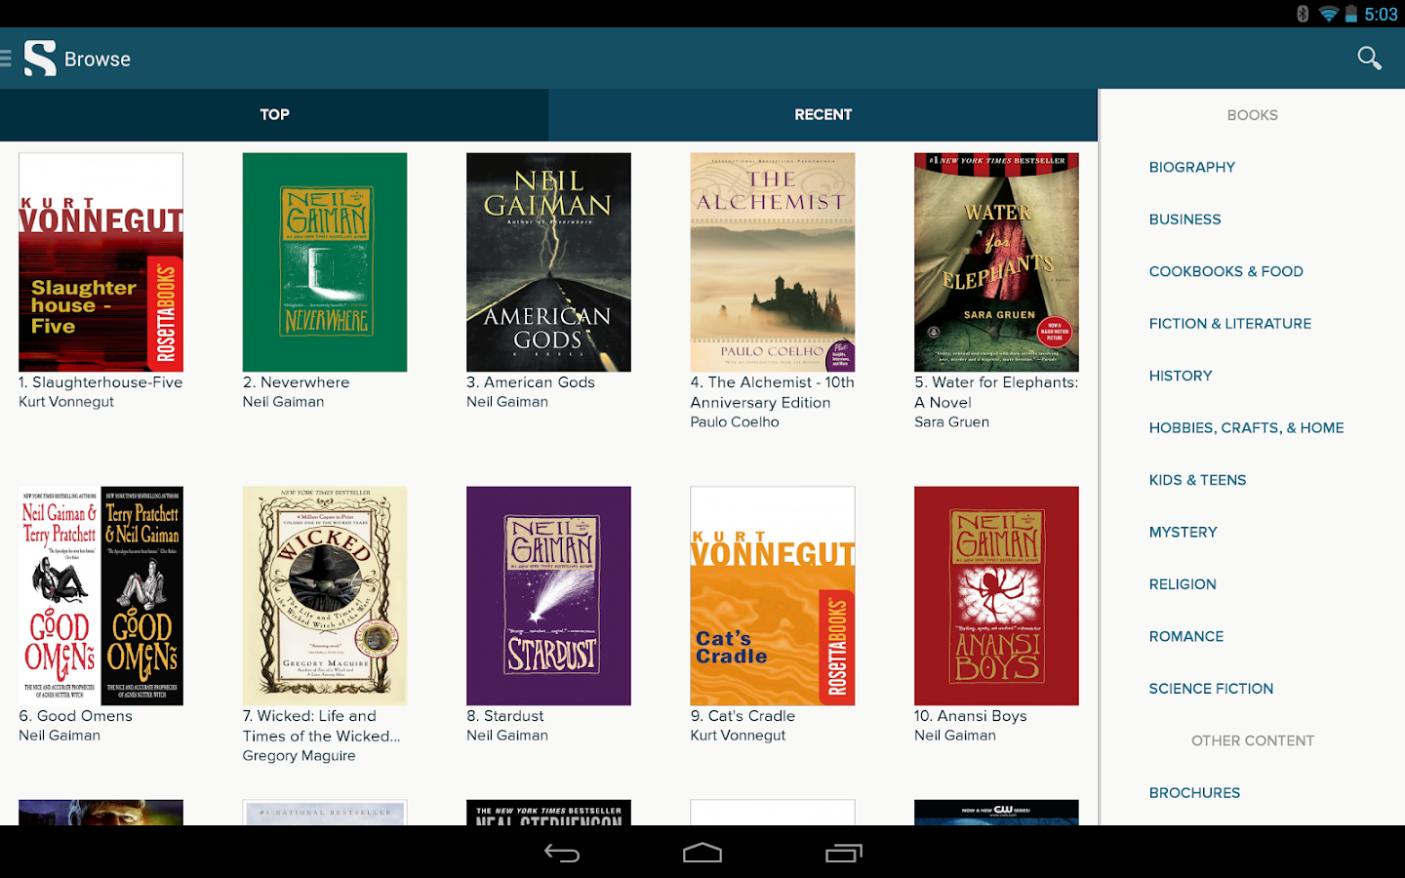The height and width of the screenshot is (878, 1405).
Task: Open the Cookbooks & Food category
Action: 1226,272
